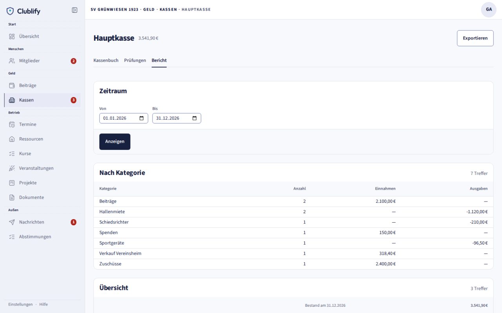Open Übersicht dashboard icon in sidebar
Image resolution: width=502 pixels, height=313 pixels.
point(12,36)
